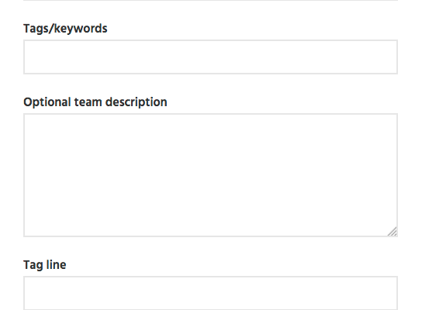422x310 pixels.
Task: Click the Tags/keywords label
Action: coord(65,29)
